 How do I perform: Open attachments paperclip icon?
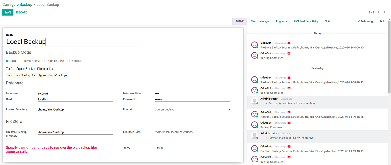coord(327,21)
